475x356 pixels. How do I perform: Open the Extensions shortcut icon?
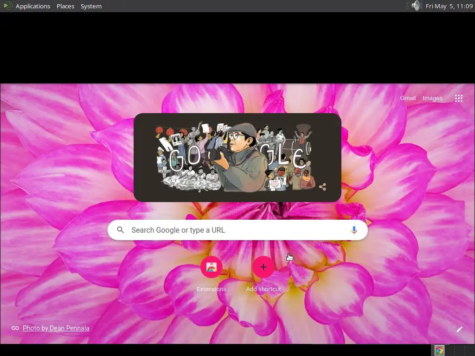(212, 267)
